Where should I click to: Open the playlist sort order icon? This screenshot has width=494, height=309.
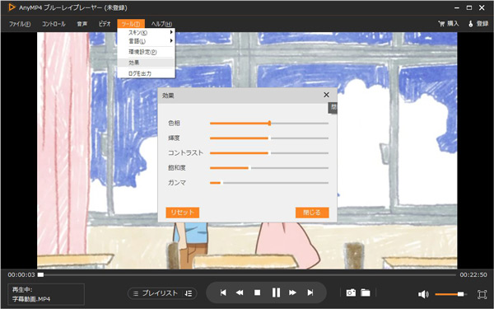pos(189,293)
